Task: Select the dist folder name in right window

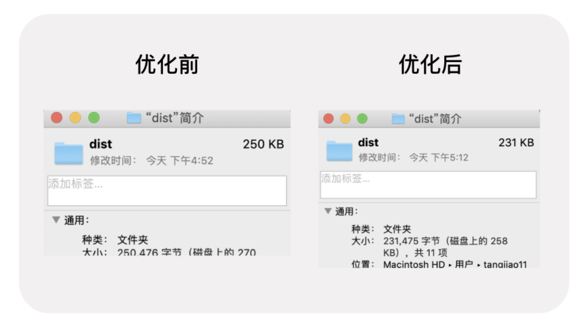Action: pyautogui.click(x=368, y=143)
